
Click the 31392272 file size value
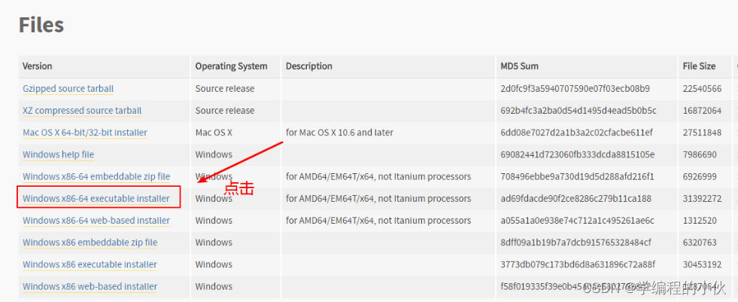[x=702, y=198]
